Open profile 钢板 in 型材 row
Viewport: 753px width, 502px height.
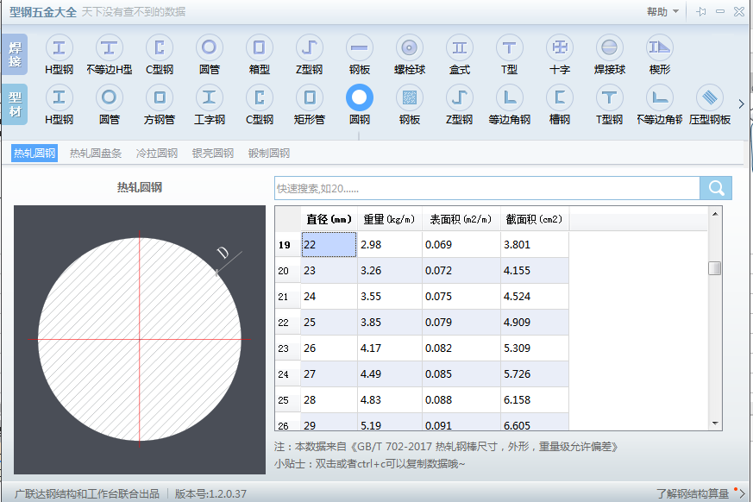(x=409, y=97)
